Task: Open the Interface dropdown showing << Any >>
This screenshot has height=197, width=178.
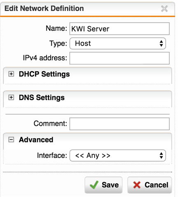Action: 118,155
